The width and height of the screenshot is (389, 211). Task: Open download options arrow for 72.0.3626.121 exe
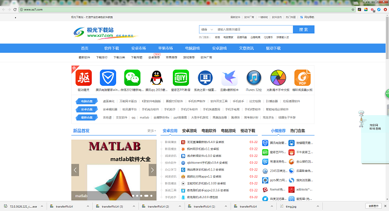pos(42,207)
